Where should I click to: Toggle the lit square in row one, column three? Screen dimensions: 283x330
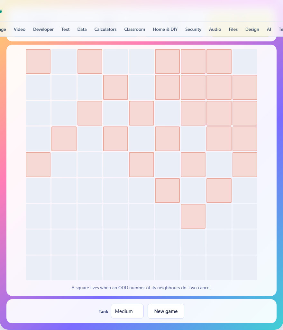click(x=90, y=61)
